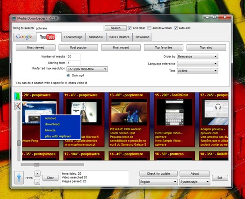Click the green book icon beside the results
Screen dimensions: 245x199
[17, 96]
